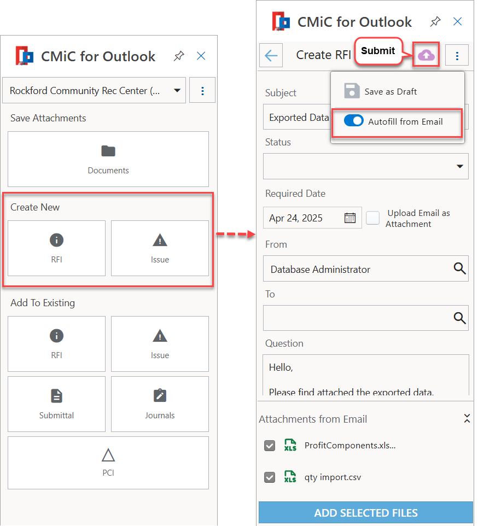Click into the Question text area
Image resolution: width=478 pixels, height=526 pixels.
pyautogui.click(x=366, y=375)
